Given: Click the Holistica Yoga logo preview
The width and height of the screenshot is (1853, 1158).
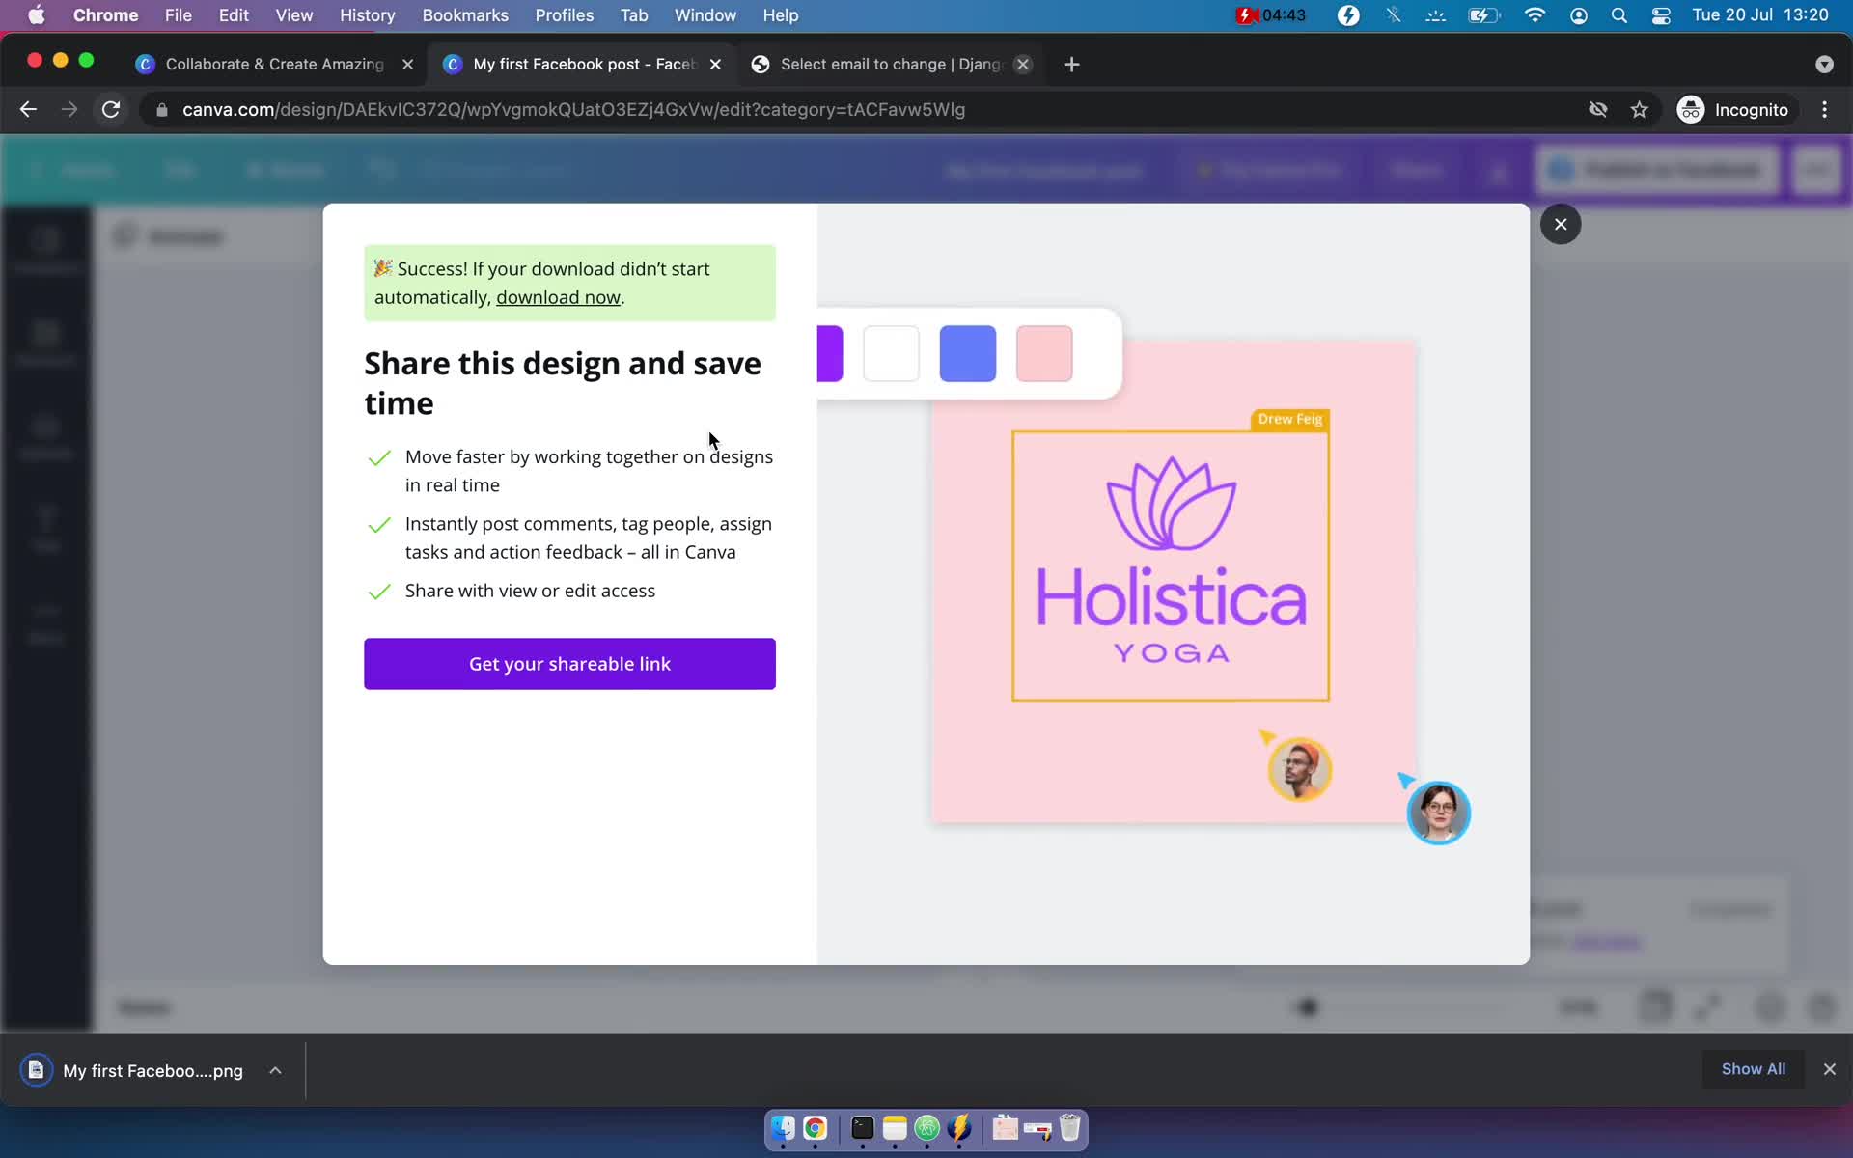Looking at the screenshot, I should click(1171, 565).
